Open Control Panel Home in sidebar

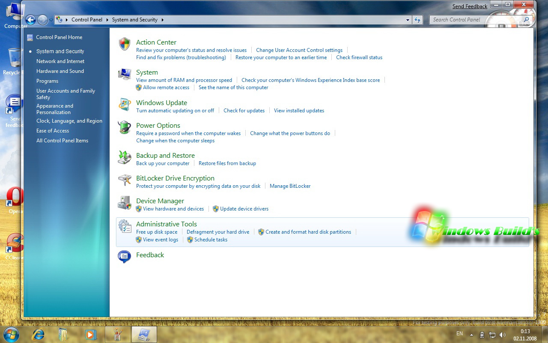point(59,37)
